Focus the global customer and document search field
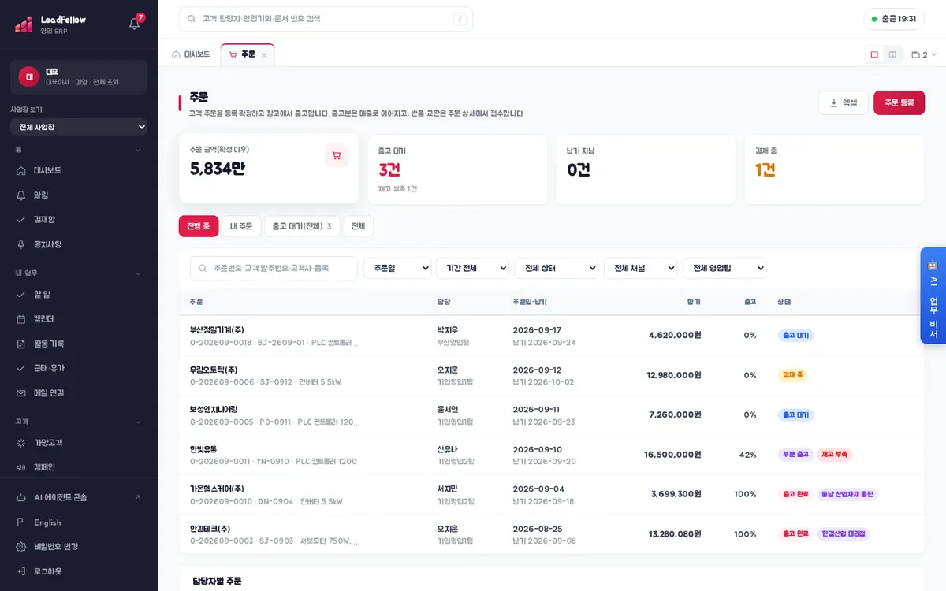This screenshot has width=946, height=591. pyautogui.click(x=326, y=19)
